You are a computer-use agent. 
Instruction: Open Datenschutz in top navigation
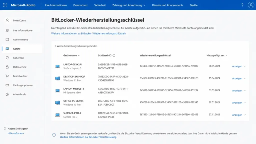click(x=80, y=5)
